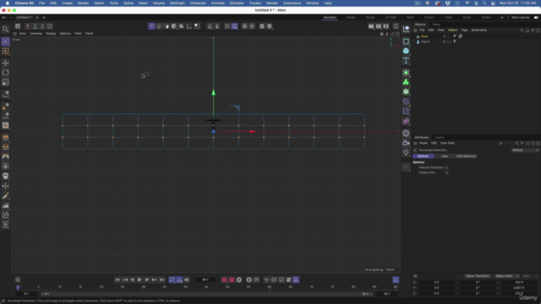Toggle Figure object enable checkmark

[450, 41]
